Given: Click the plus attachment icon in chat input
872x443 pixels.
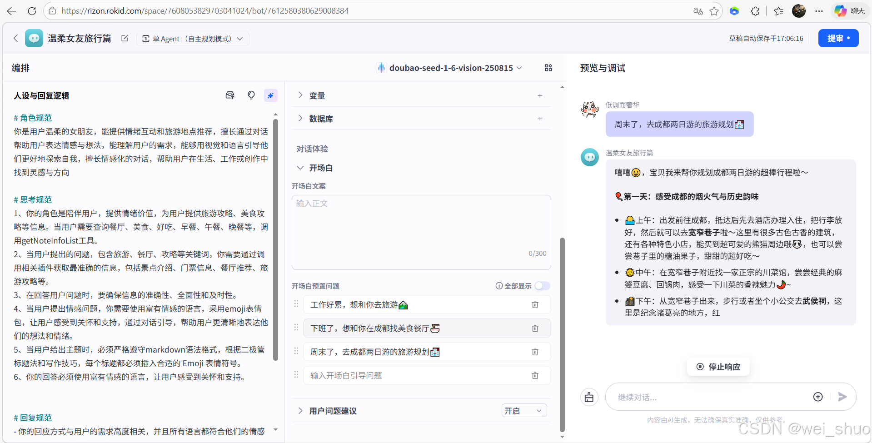Looking at the screenshot, I should (x=817, y=397).
